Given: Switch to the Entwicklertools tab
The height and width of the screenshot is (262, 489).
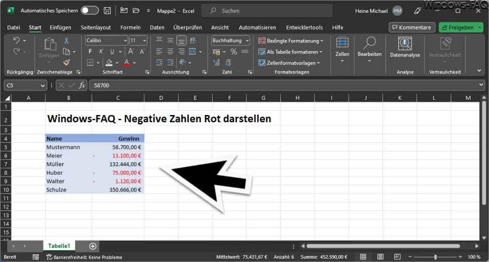Looking at the screenshot, I should pos(304,27).
